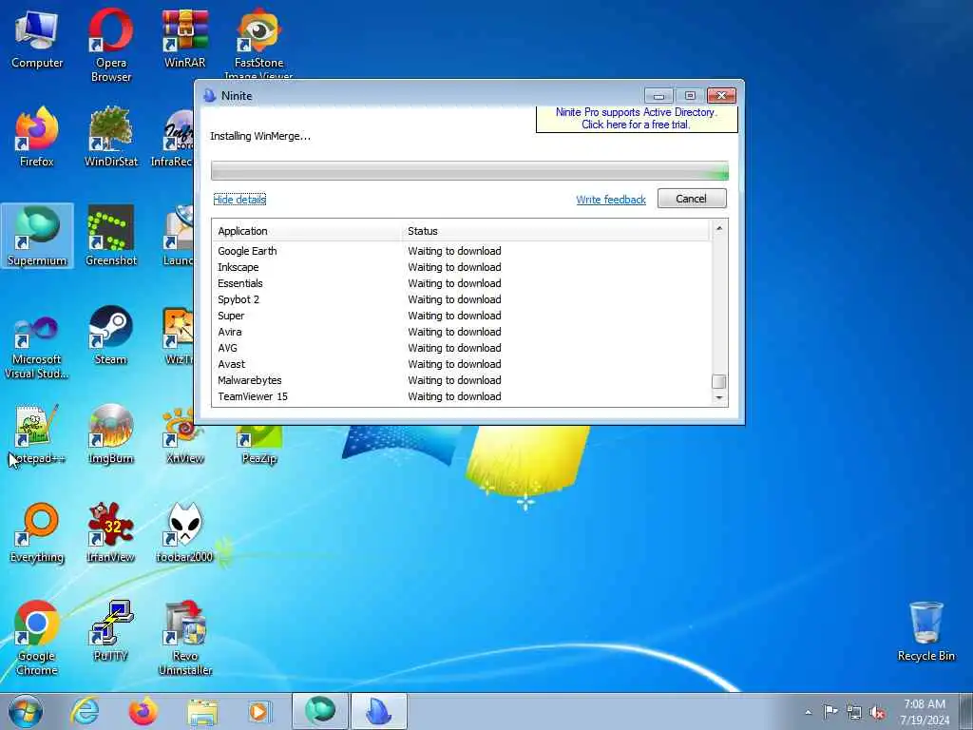973x730 pixels.
Task: Launch Internet Explorer from taskbar
Action: [85, 711]
